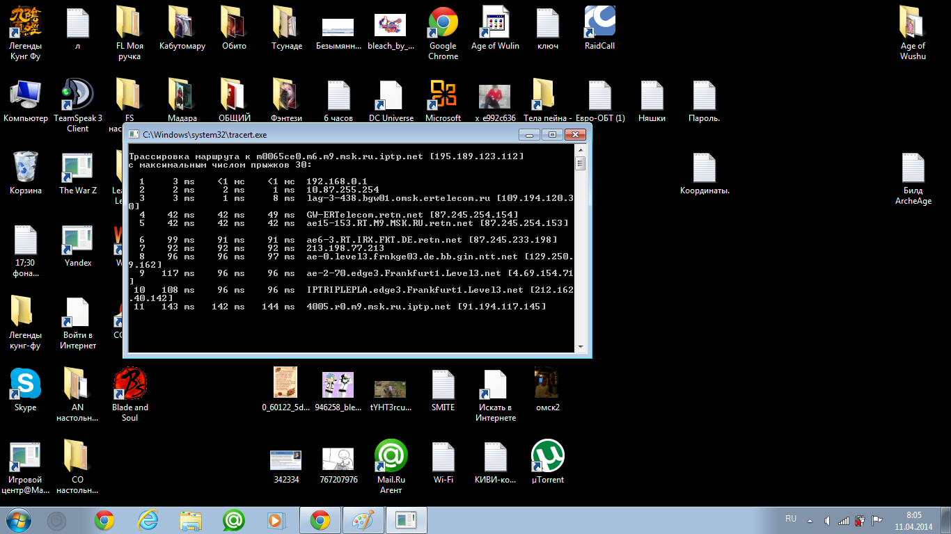Select the Компьютер desktop icon
The width and height of the screenshot is (951, 534).
pyautogui.click(x=25, y=96)
